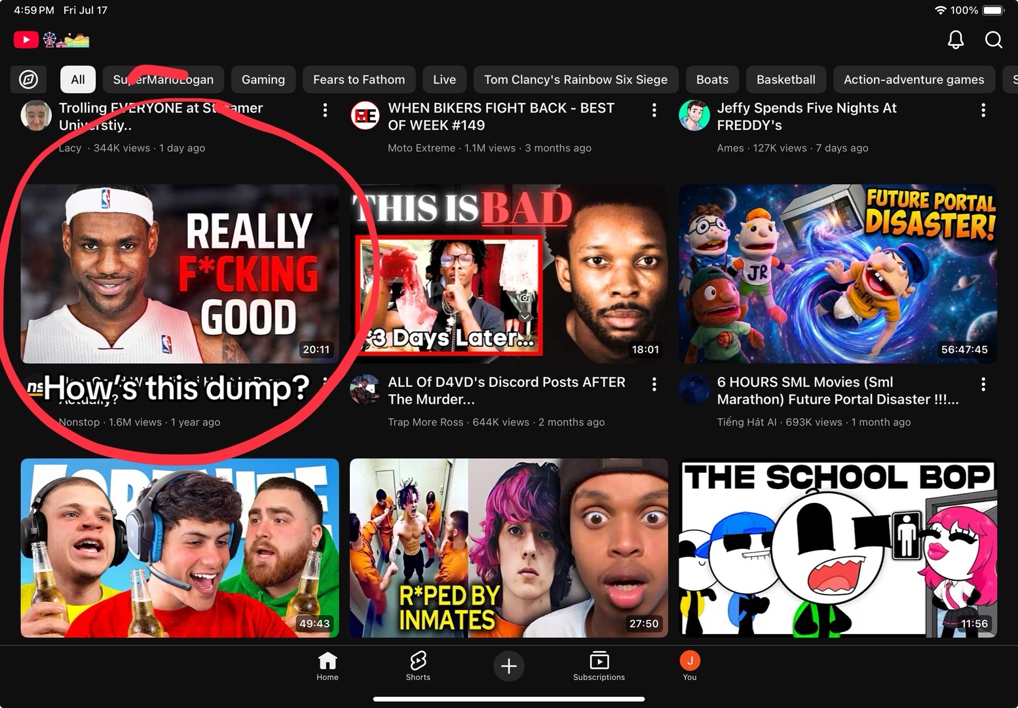Open the REALLY F*CKING GOOD thumbnail
The image size is (1018, 708).
[180, 273]
